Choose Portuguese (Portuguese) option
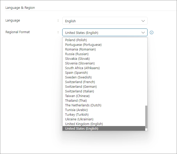177x154 pixels. click(83, 45)
